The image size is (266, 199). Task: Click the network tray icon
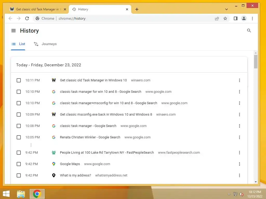pyautogui.click(x=235, y=194)
